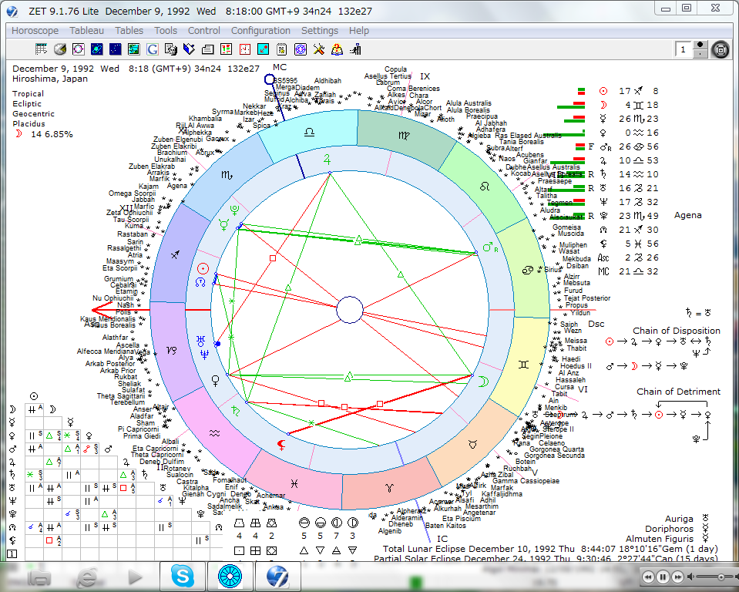The width and height of the screenshot is (739, 592).
Task: Click the exit door toolbar icon
Action: click(355, 49)
